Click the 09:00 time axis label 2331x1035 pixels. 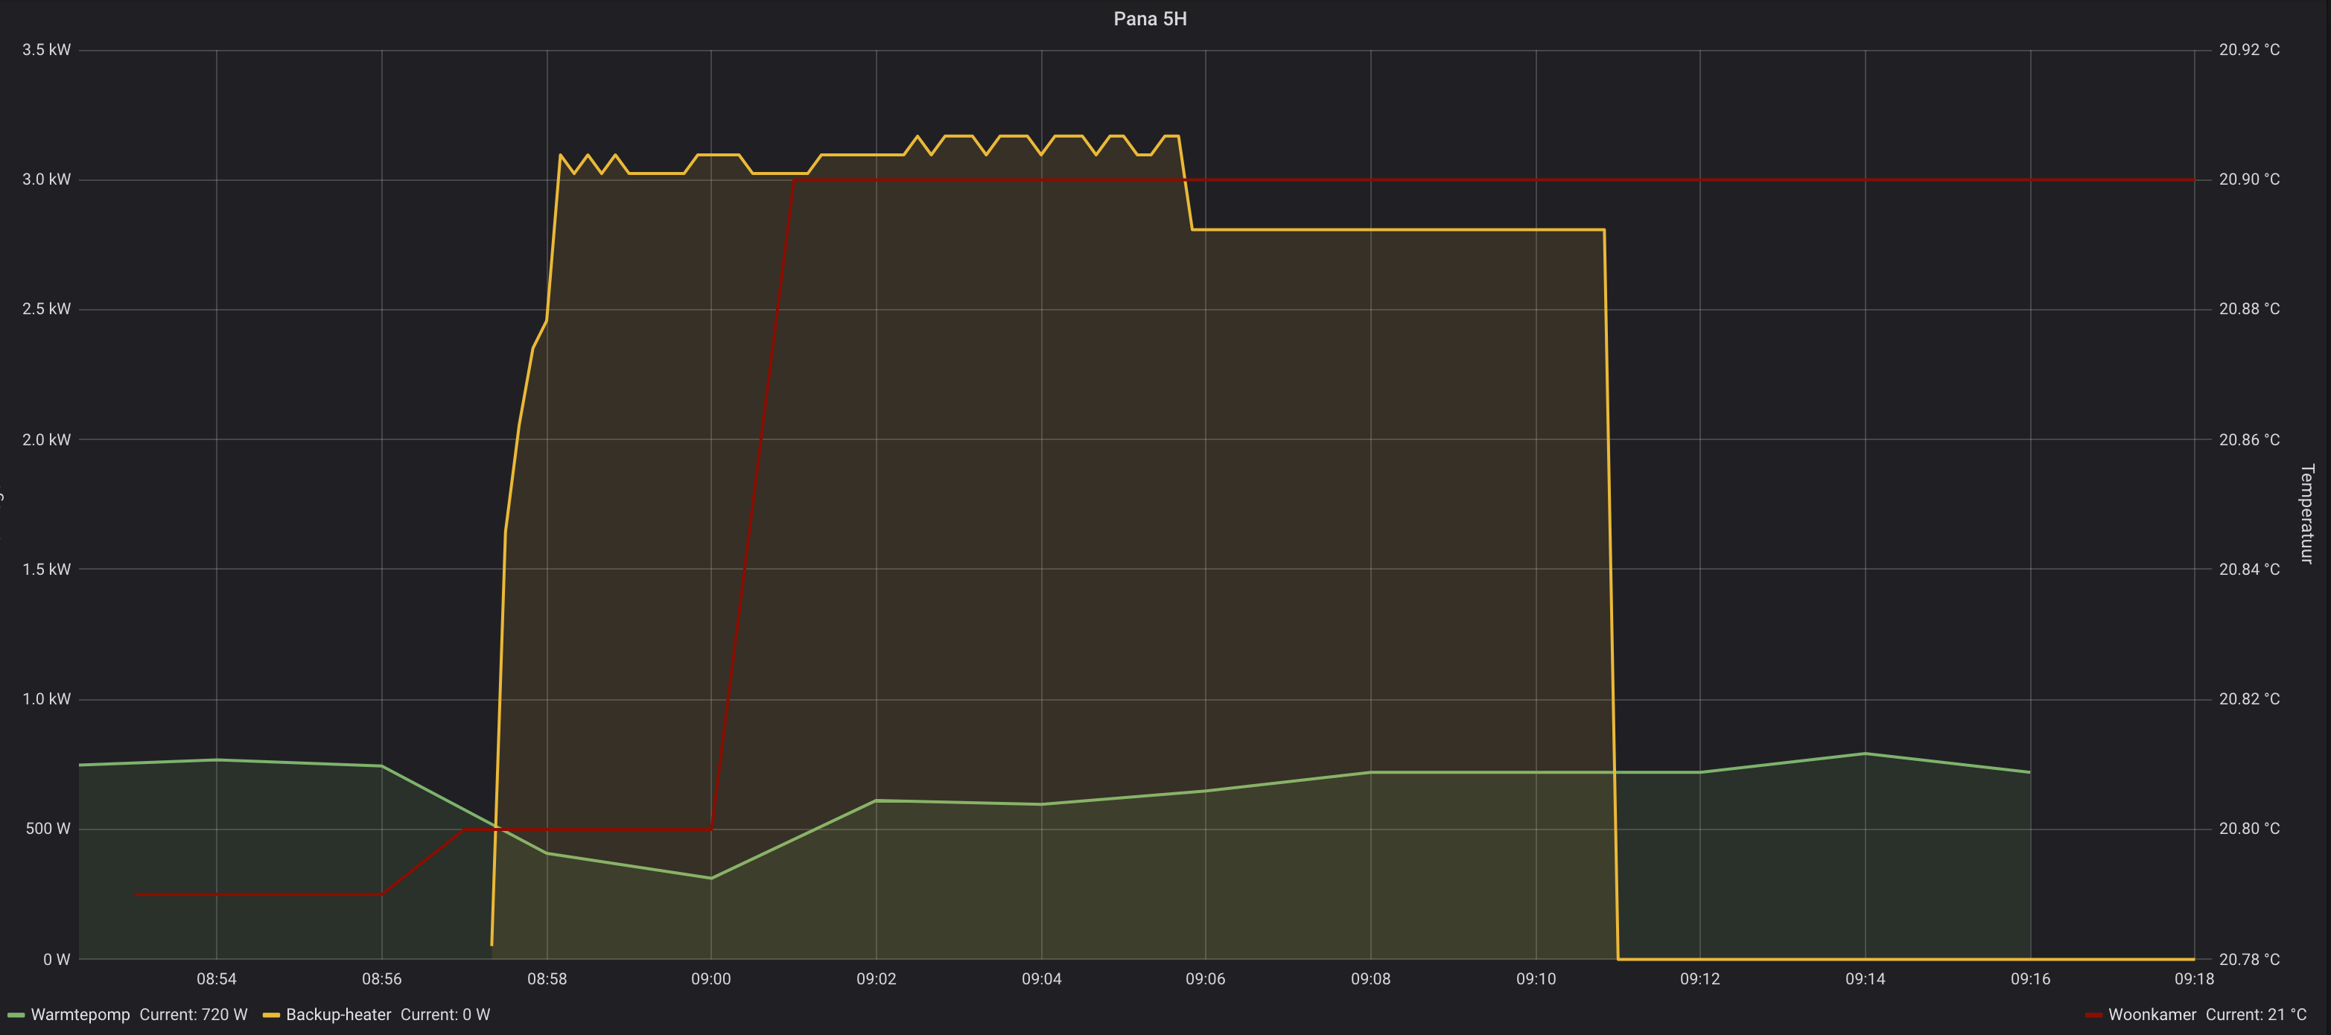711,979
